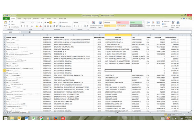
Task: Click the Increase Font Size icon
Action: coord(39,23)
